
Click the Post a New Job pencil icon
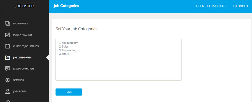[x=8, y=35]
